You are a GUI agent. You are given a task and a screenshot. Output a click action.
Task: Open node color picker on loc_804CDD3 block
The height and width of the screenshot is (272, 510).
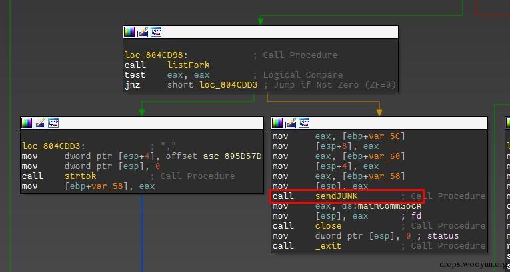tap(27, 123)
